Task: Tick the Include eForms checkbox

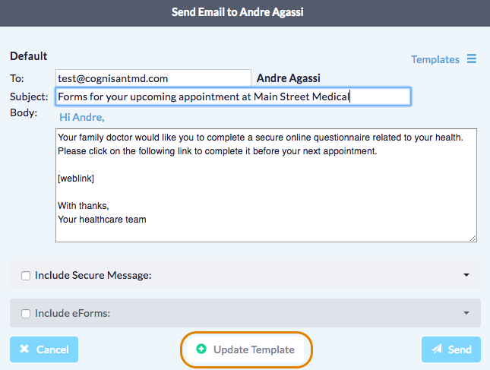Action: point(26,313)
